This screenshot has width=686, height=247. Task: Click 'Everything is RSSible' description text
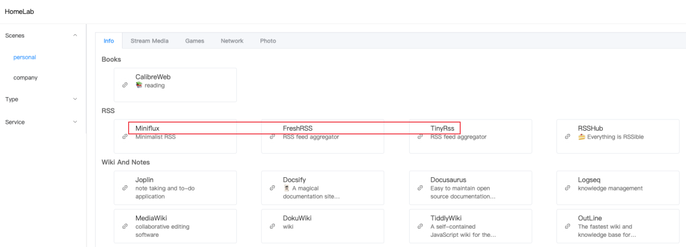pos(615,137)
